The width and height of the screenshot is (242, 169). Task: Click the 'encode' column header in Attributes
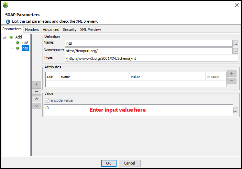click(x=216, y=77)
